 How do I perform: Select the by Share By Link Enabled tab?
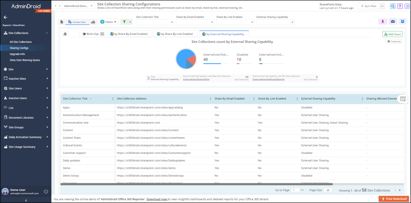[176, 34]
